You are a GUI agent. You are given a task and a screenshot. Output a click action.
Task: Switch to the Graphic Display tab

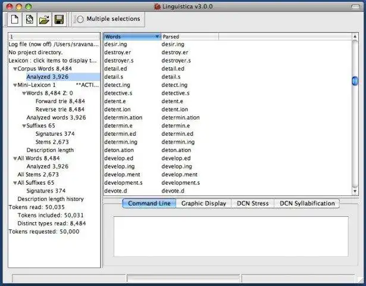[x=204, y=203]
